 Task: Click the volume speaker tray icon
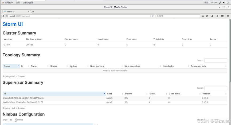224,2
